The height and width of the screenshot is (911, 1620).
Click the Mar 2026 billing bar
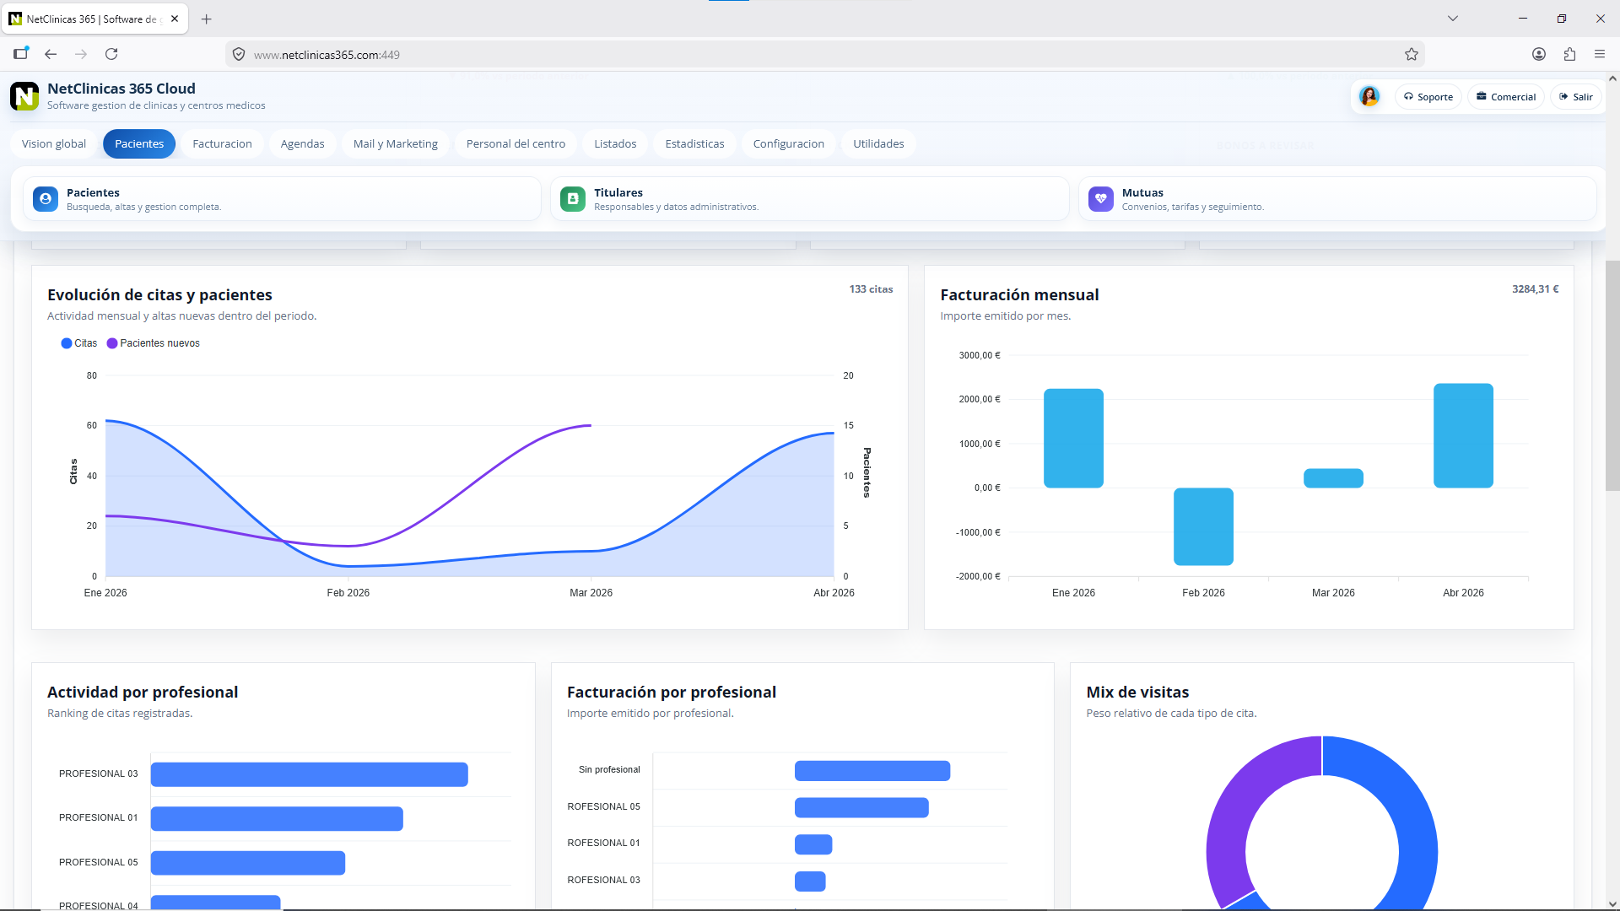(1333, 478)
